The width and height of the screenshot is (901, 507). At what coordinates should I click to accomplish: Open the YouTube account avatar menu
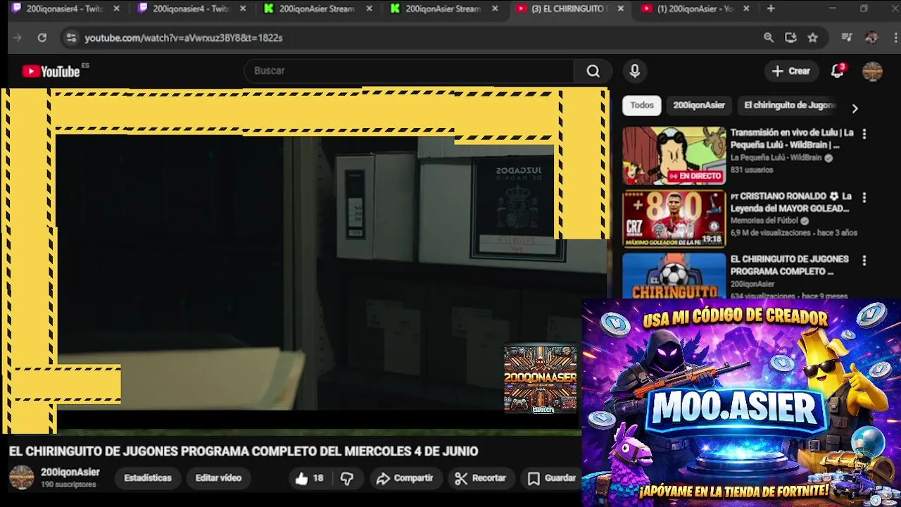tap(873, 71)
